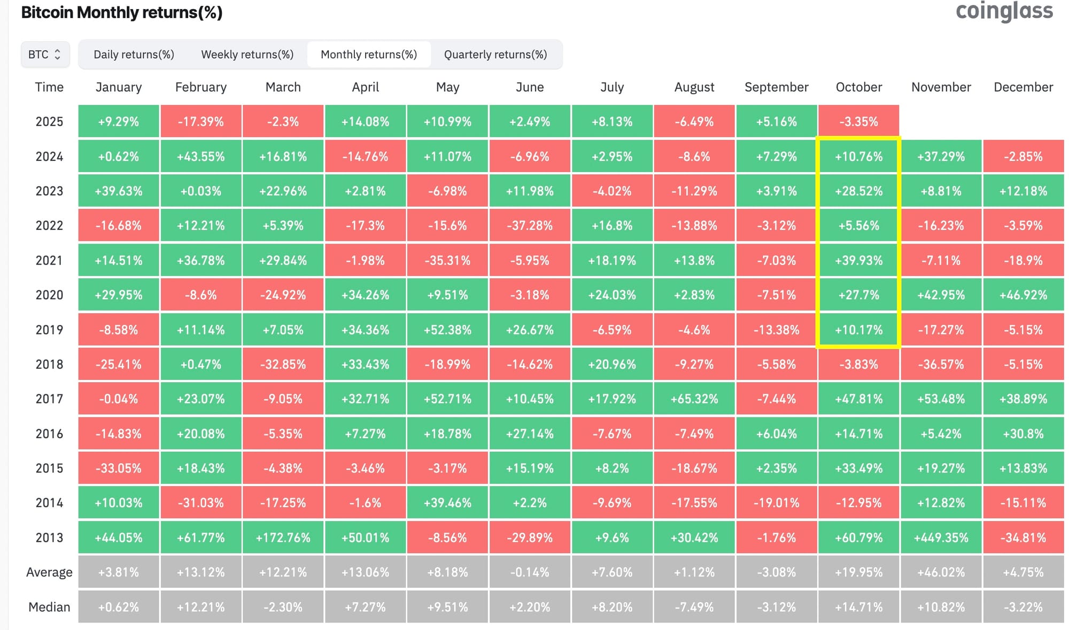
Task: Click the October column header
Action: click(x=858, y=87)
